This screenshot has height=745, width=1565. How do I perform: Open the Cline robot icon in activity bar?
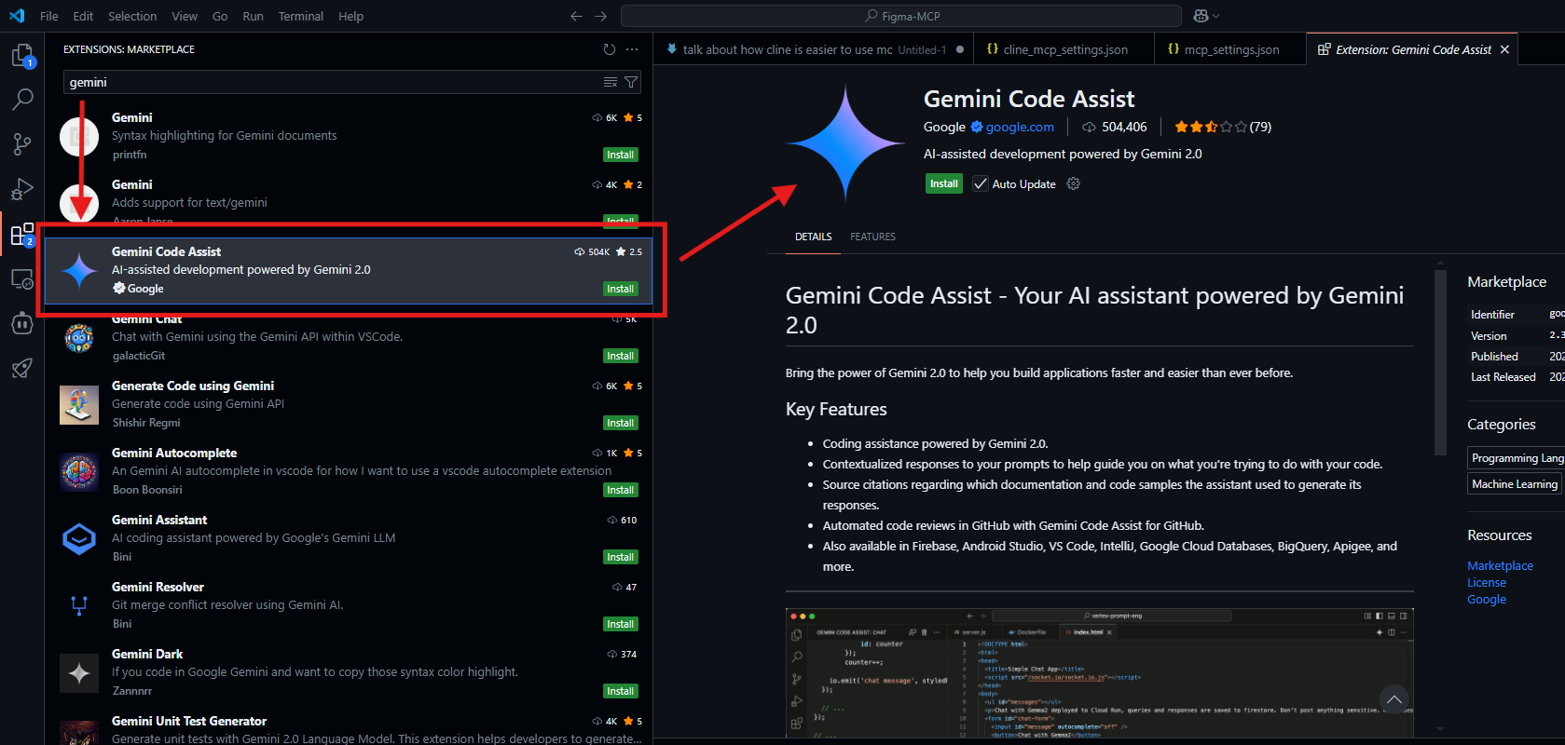coord(22,323)
